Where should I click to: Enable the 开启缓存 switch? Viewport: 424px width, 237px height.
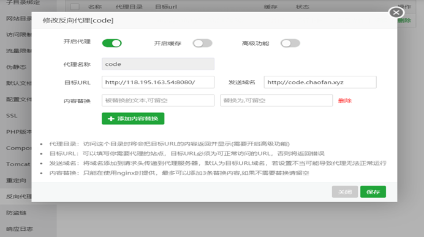coord(203,43)
